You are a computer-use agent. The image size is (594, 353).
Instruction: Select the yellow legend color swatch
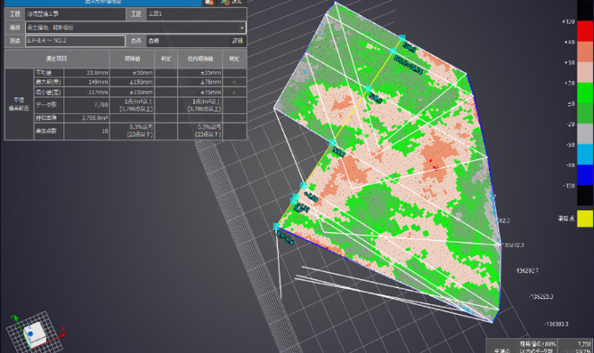(585, 219)
